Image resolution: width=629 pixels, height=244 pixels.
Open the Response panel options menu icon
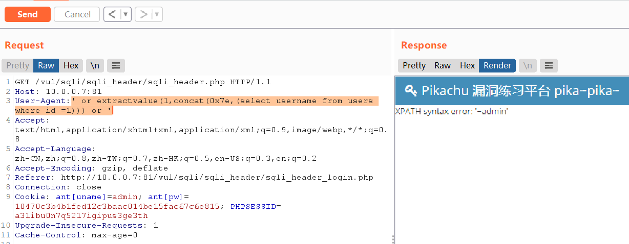click(549, 65)
